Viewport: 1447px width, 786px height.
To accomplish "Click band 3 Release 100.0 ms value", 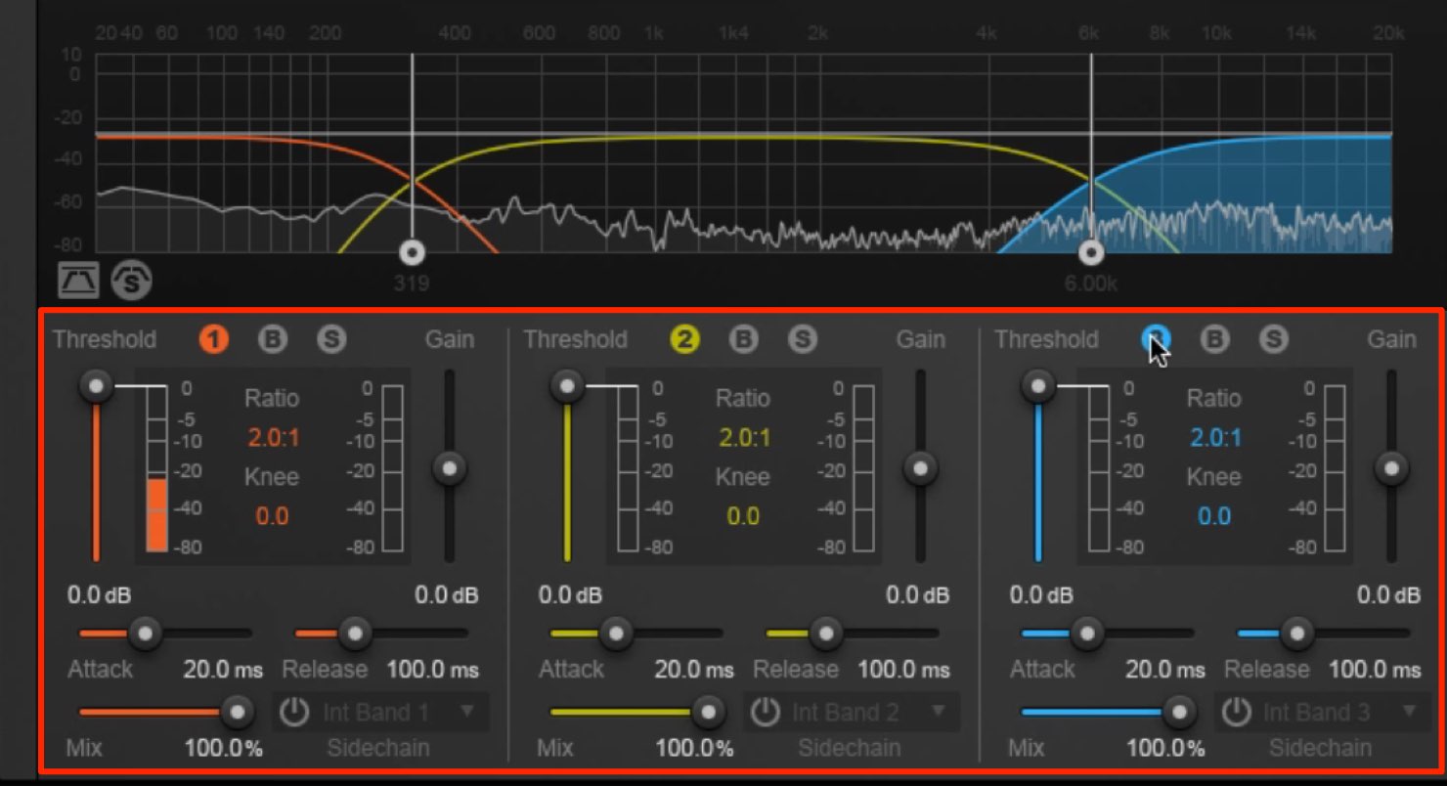I will point(1375,670).
